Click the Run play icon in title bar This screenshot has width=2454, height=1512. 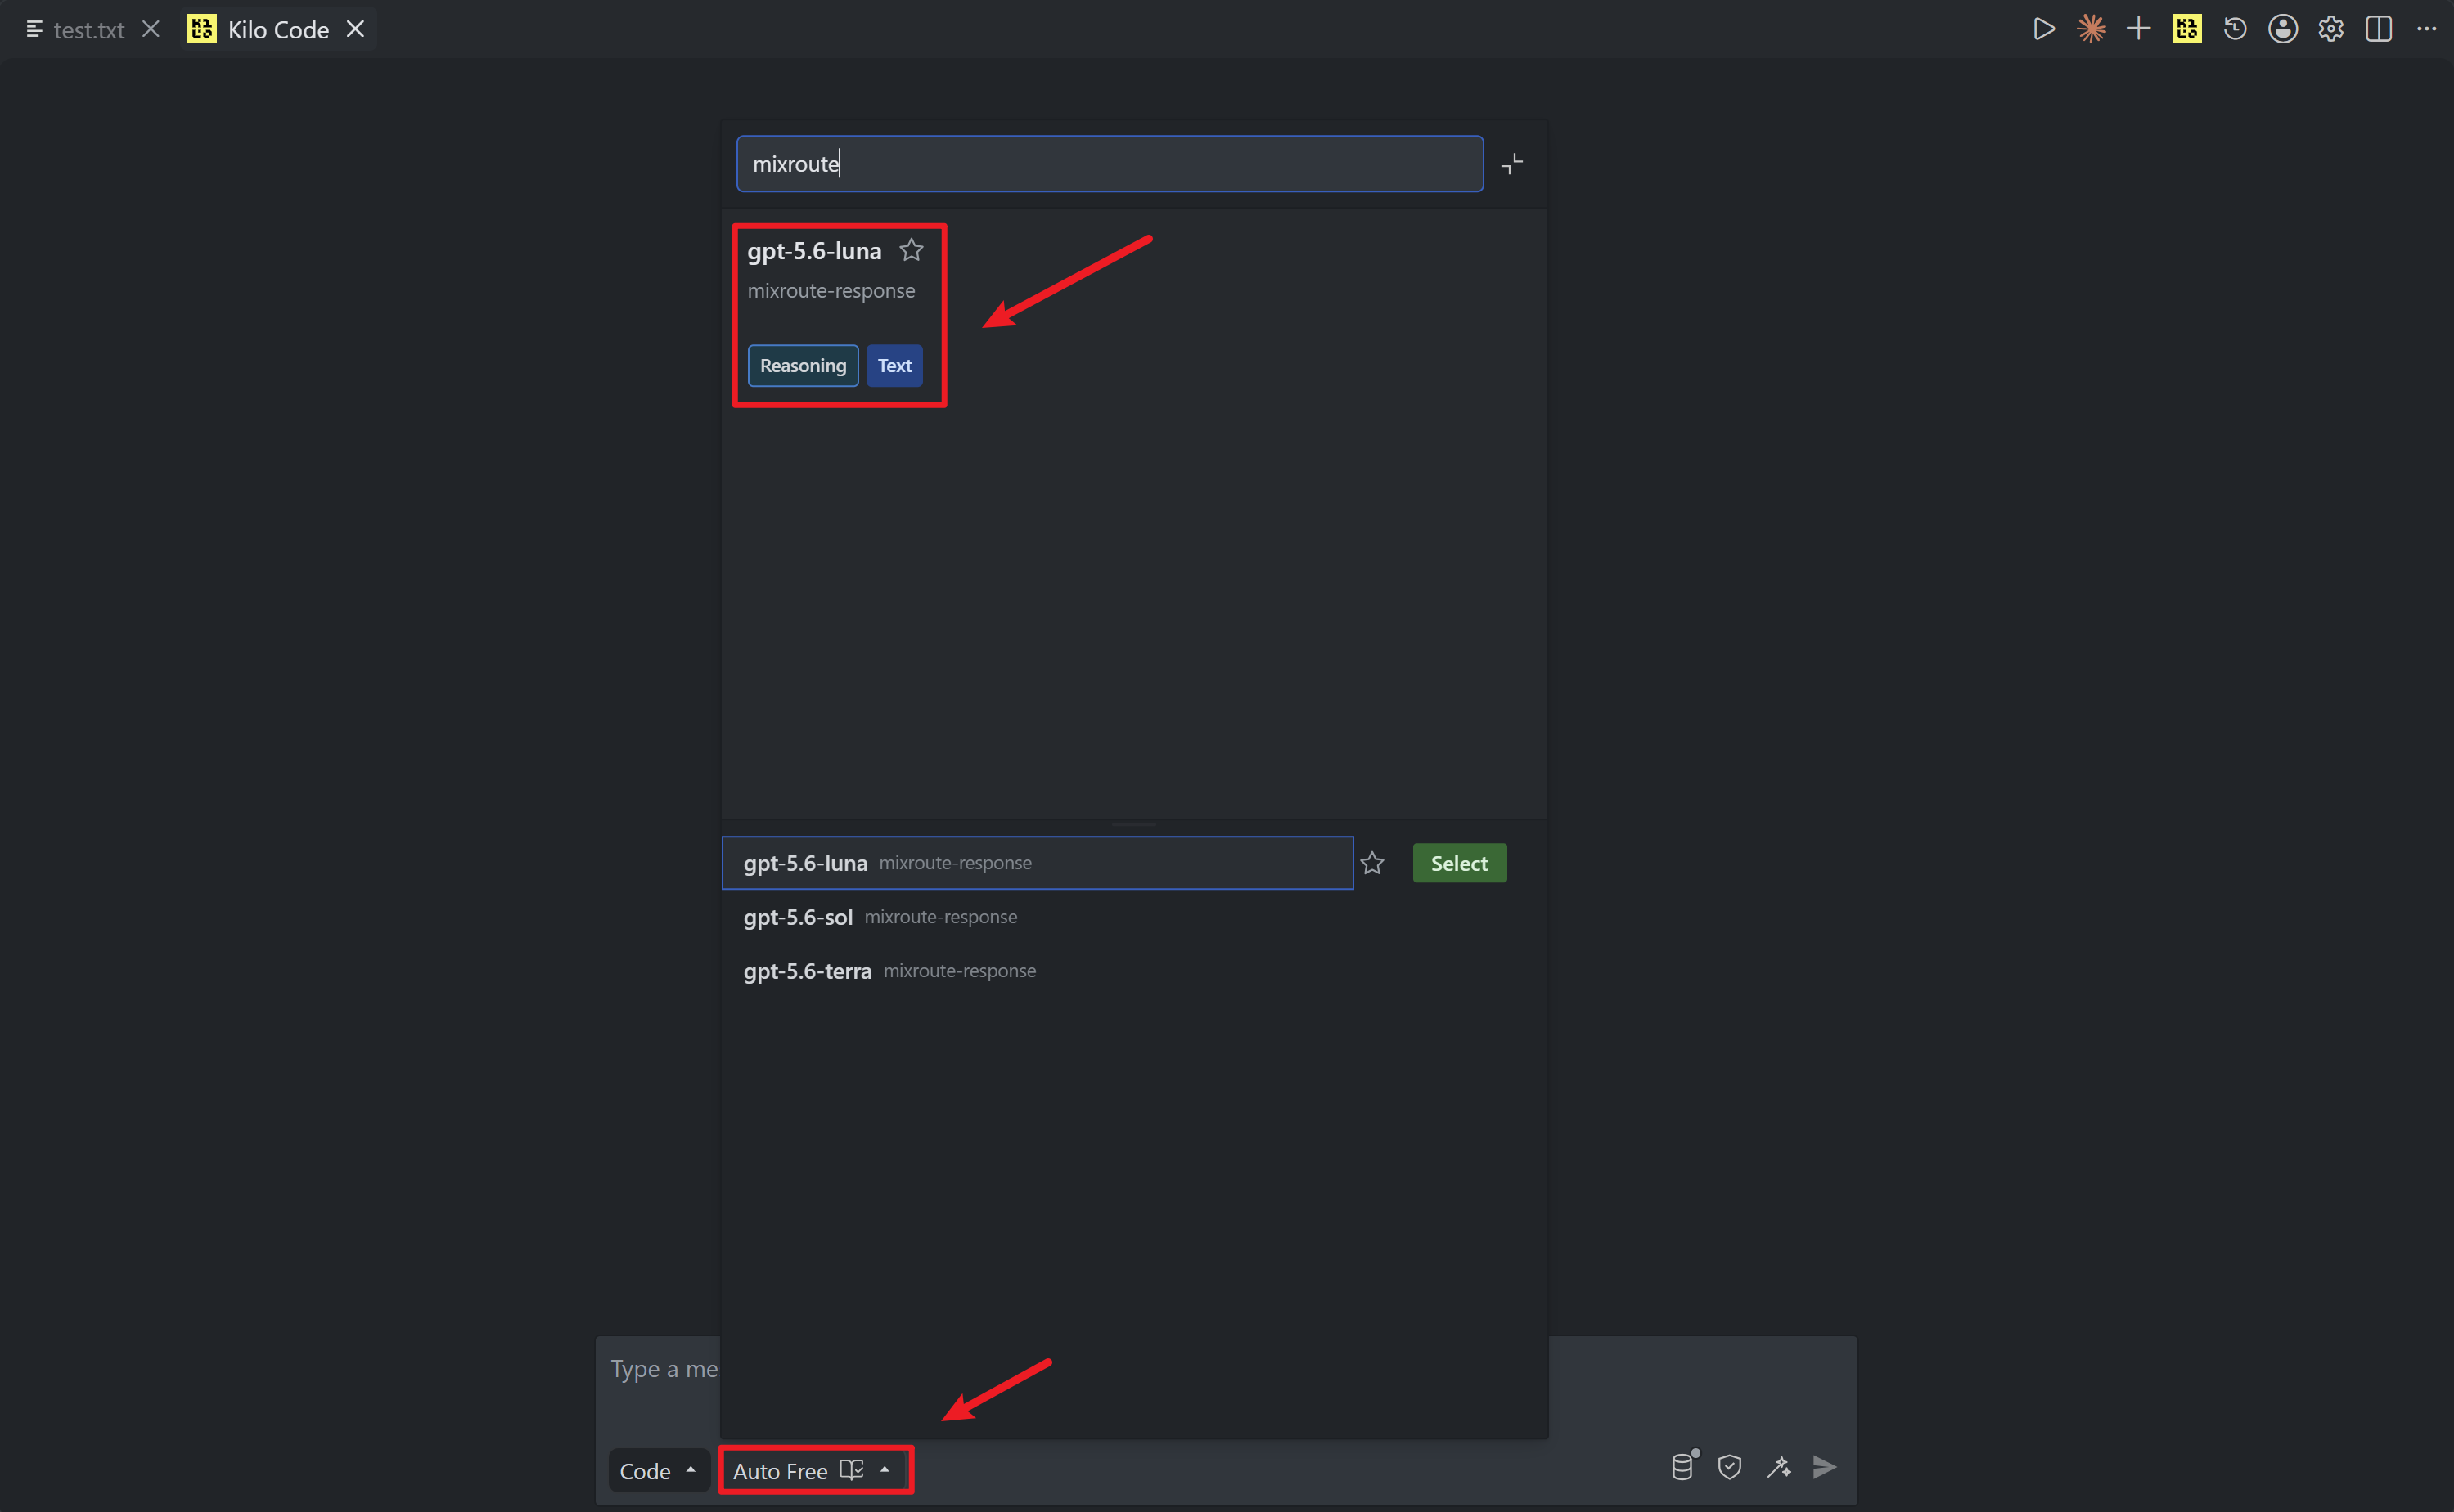click(2044, 29)
